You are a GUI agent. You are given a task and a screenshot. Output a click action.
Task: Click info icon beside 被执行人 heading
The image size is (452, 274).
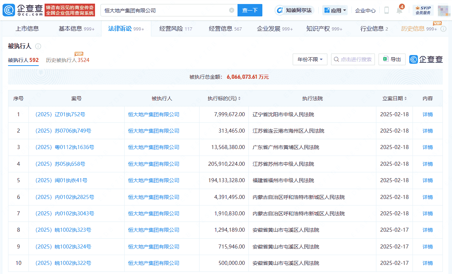[39, 46]
